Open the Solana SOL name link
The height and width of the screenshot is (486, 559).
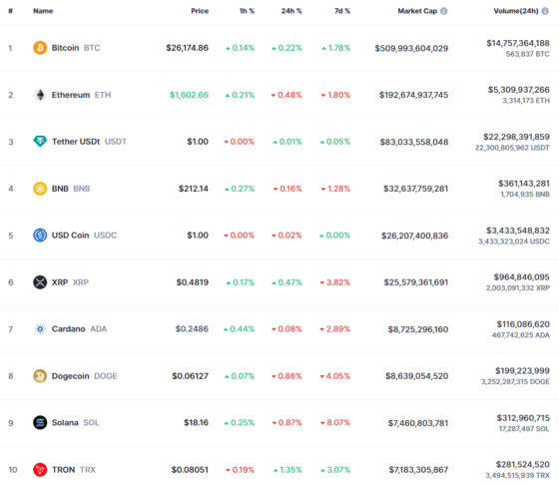75,422
